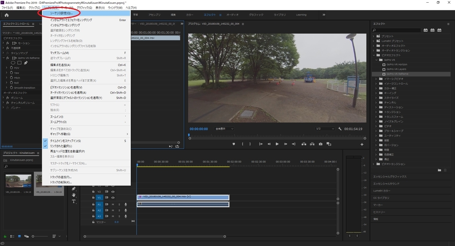Open Program monitor wrench settings
The image size is (455, 246).
tap(340, 129)
